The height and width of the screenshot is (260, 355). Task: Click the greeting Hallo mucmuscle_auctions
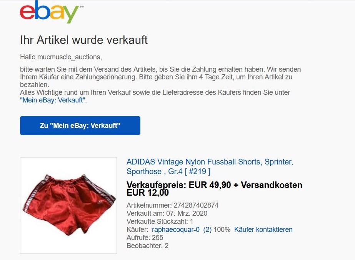coord(61,57)
